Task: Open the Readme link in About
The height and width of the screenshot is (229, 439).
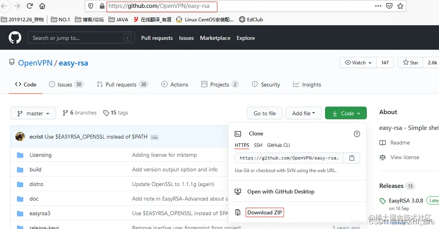Action: 400,143
